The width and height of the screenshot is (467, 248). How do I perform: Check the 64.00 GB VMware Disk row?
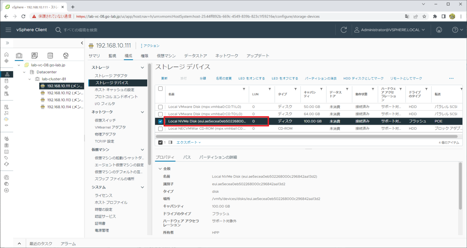[x=160, y=114]
